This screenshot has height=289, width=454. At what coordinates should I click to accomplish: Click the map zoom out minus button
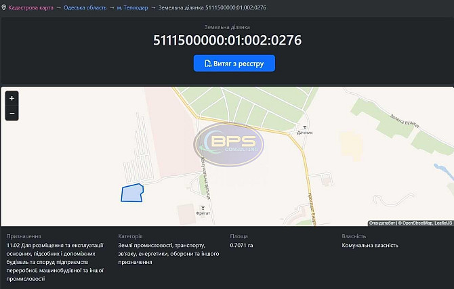tap(12, 113)
